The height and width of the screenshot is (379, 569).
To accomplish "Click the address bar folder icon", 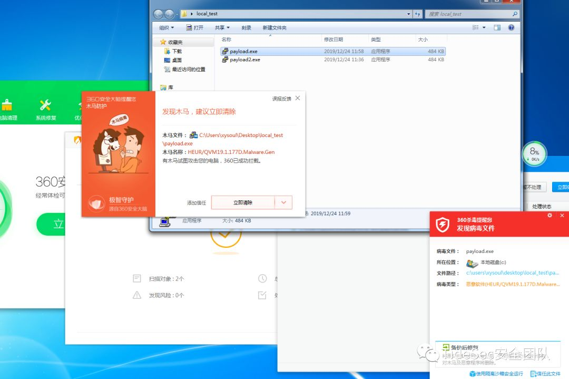I will point(184,14).
